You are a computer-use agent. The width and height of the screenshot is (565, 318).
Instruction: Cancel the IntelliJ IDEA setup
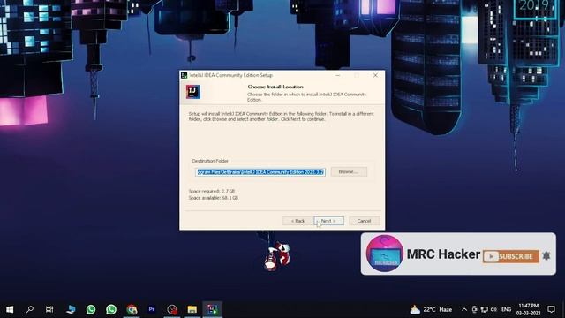pos(364,221)
